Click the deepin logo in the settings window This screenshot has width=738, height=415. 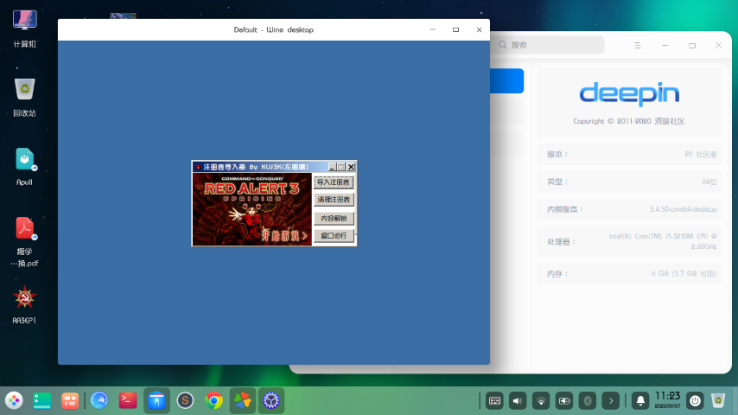(629, 93)
